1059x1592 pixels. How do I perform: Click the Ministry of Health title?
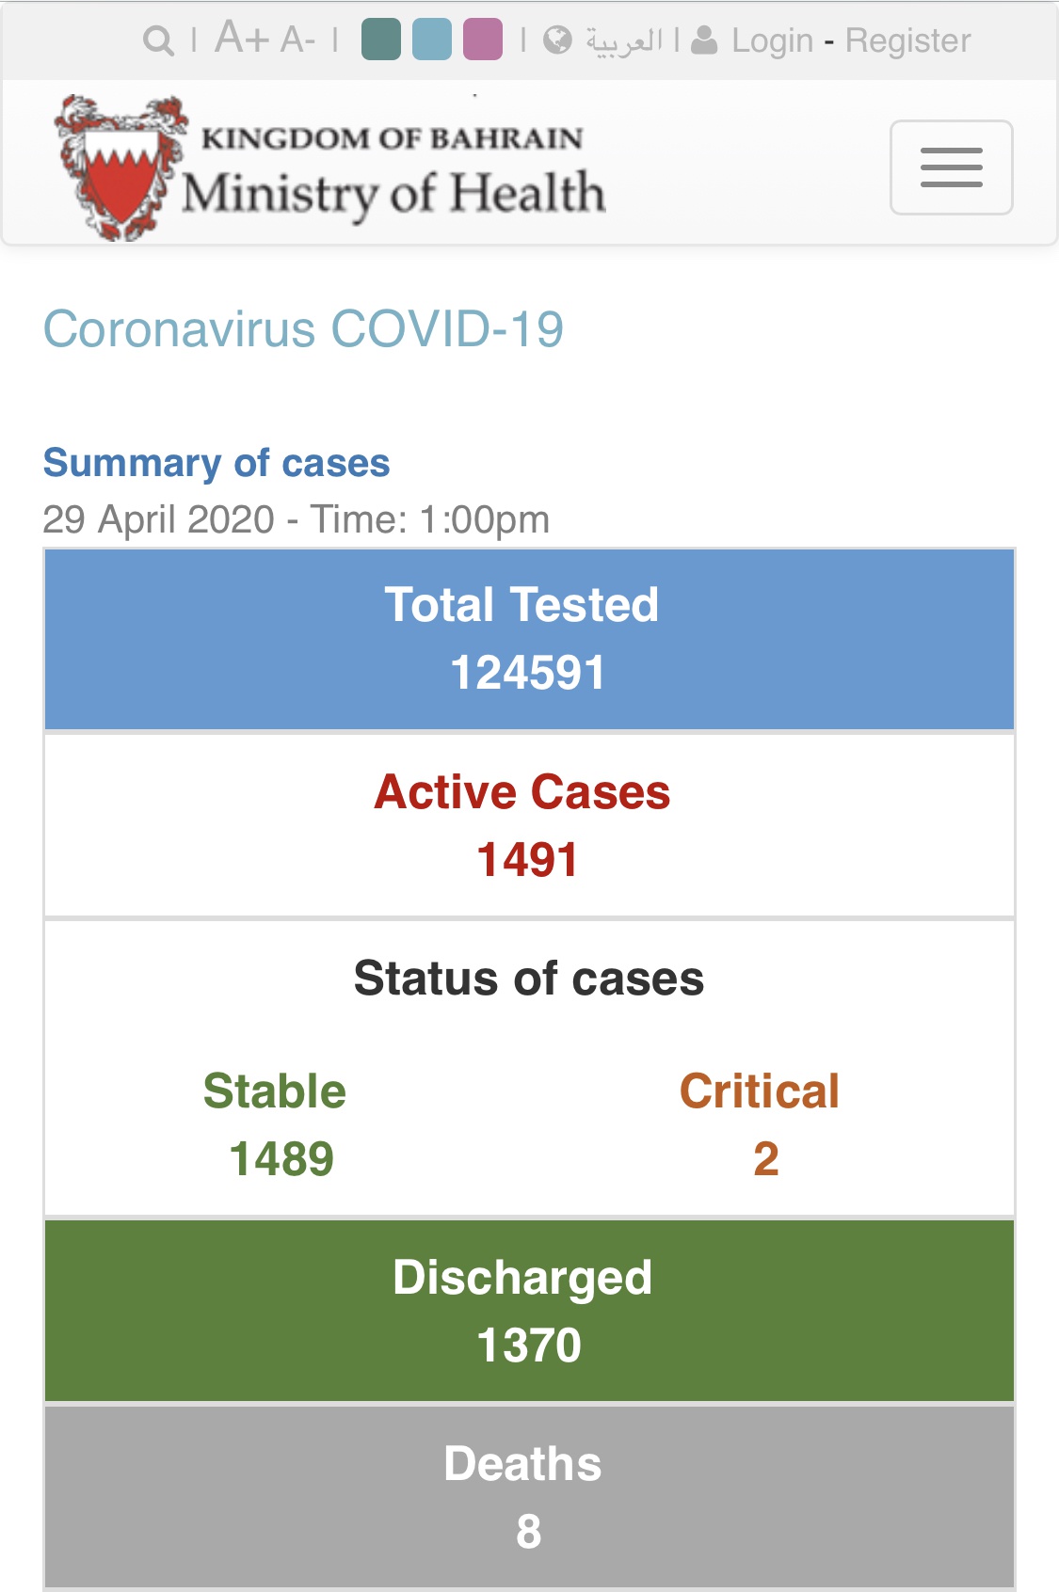click(393, 194)
